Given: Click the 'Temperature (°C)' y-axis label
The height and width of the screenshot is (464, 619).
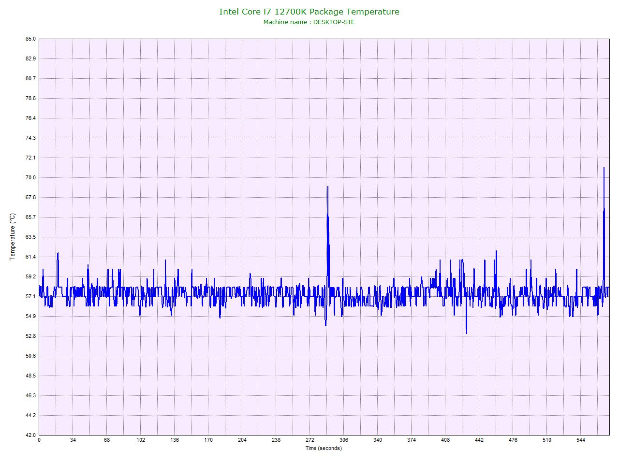Looking at the screenshot, I should 13,237.
